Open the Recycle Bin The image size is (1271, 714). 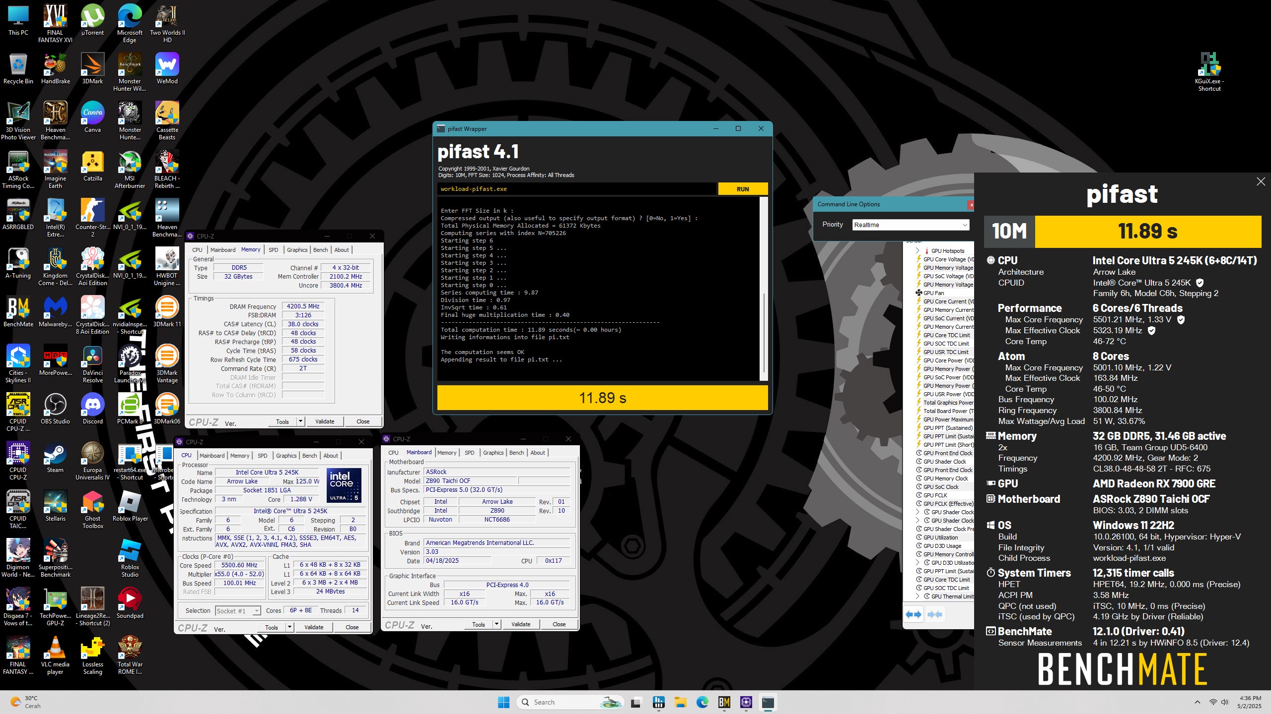click(x=18, y=69)
